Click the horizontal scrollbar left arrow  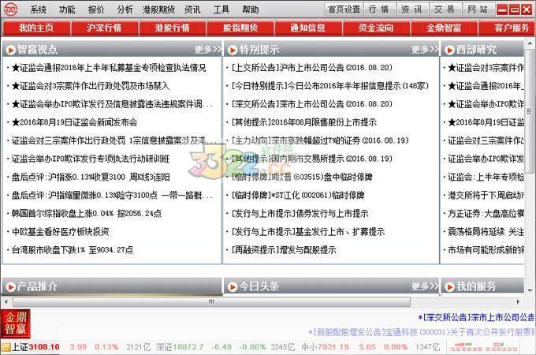(x=6, y=301)
